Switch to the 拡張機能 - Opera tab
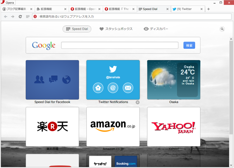Image resolution: width=234 pixels, height=168 pixels. [x=86, y=9]
